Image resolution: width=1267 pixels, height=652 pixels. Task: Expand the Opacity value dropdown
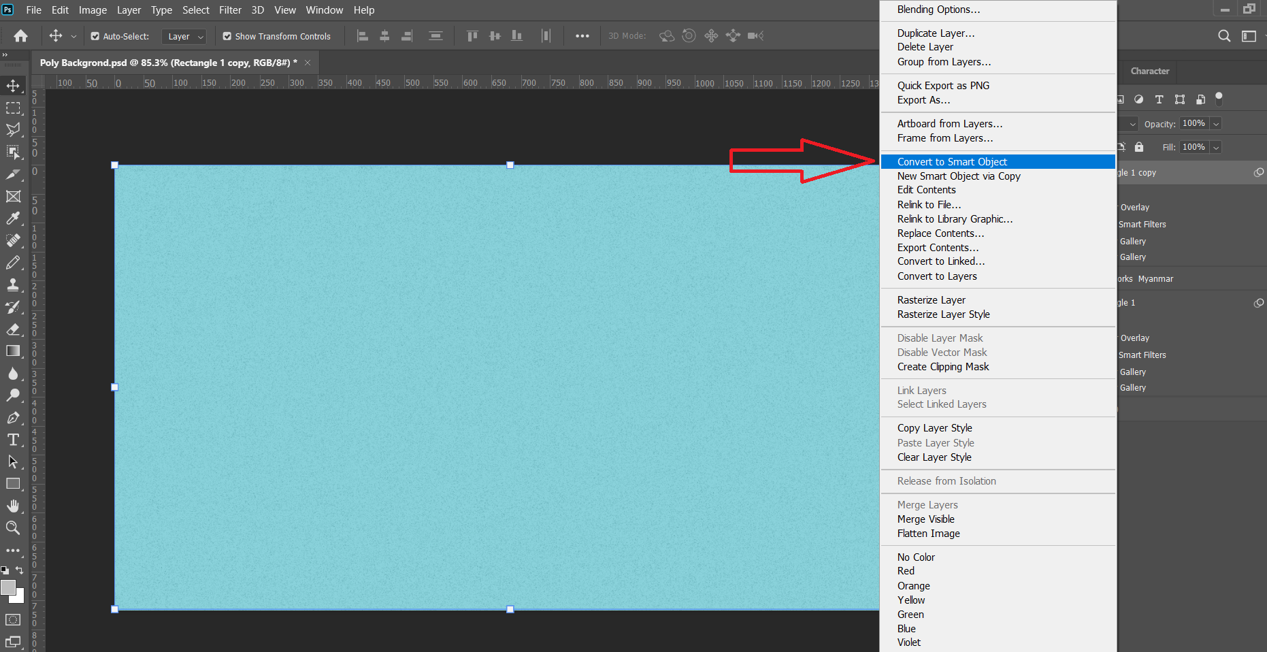1216,124
